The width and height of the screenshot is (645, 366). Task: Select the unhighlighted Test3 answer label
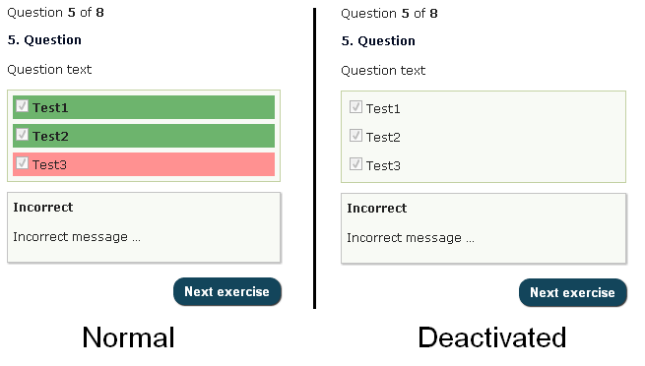click(383, 165)
